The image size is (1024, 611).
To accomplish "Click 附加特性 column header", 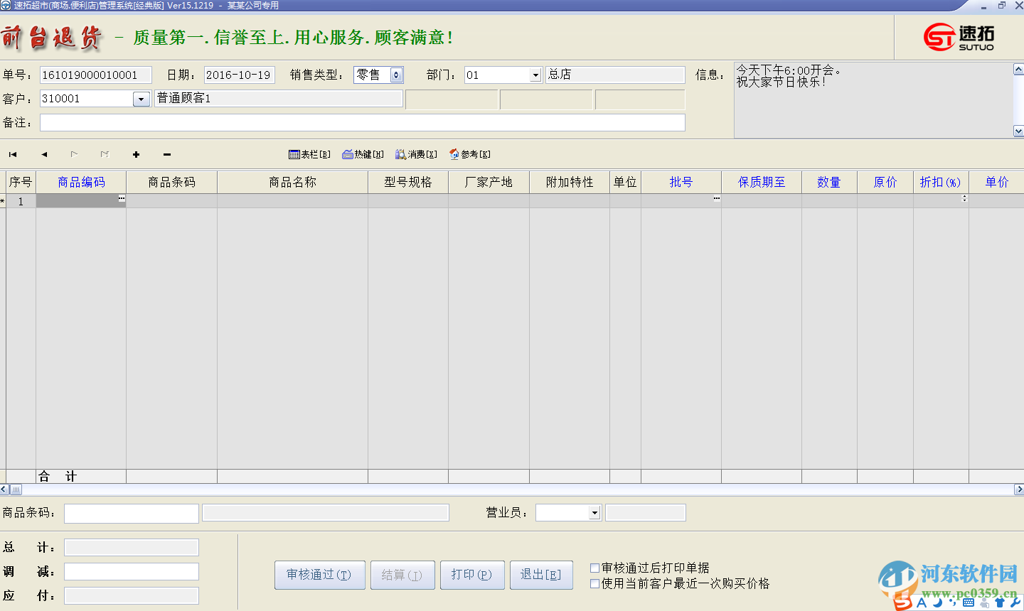I will (570, 182).
